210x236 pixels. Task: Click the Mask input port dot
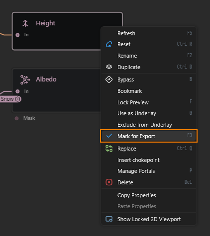click(x=16, y=118)
